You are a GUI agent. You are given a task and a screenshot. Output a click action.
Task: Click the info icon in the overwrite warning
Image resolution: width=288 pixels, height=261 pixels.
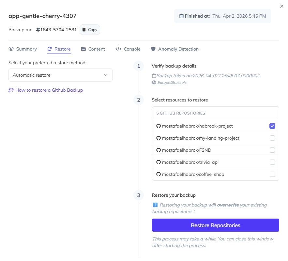point(155,205)
